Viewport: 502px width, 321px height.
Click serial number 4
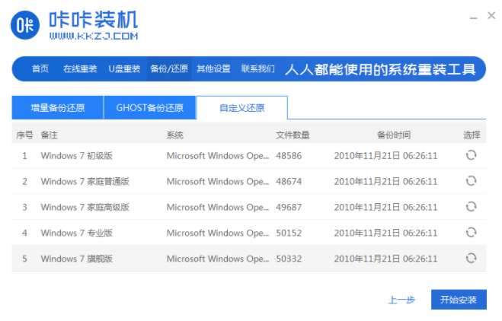coord(24,233)
